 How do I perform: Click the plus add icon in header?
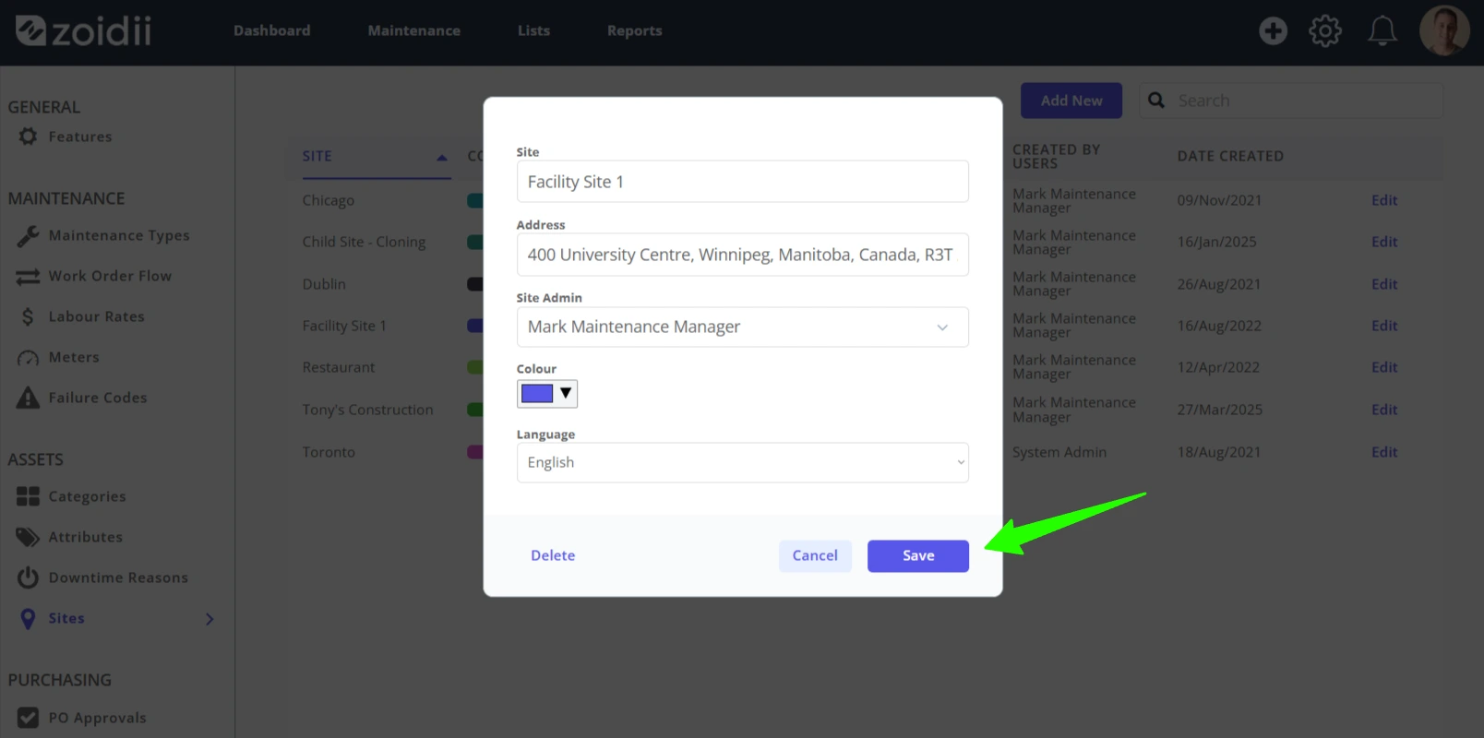pyautogui.click(x=1273, y=30)
